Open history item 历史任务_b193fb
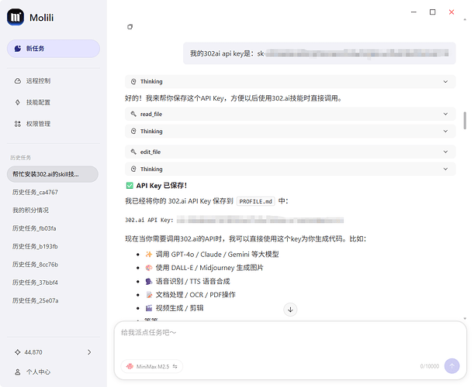474x387 pixels. (x=35, y=246)
